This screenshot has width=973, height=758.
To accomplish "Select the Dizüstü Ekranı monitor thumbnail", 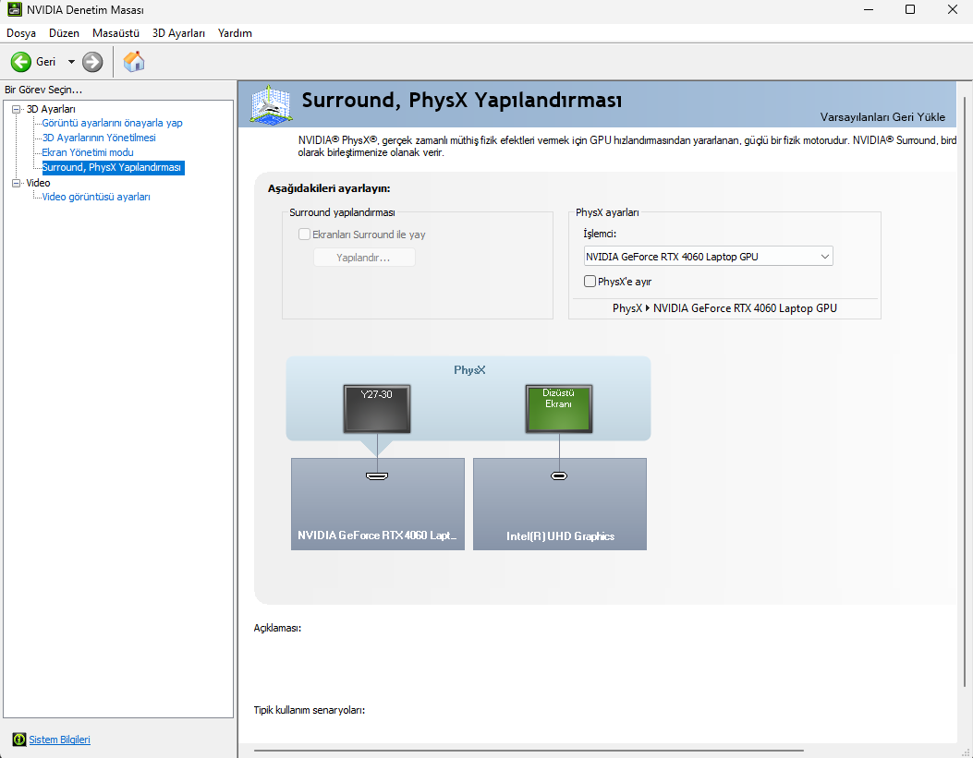I will click(559, 408).
